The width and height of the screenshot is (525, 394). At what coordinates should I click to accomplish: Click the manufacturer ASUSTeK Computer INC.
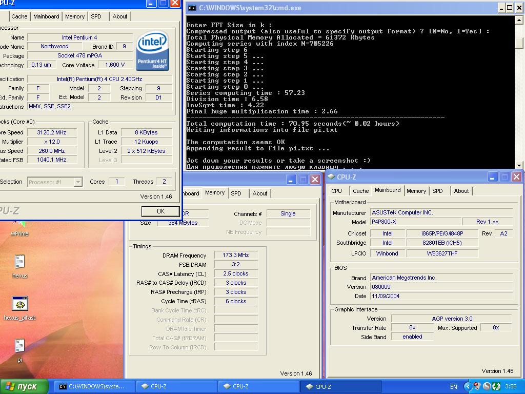441,212
